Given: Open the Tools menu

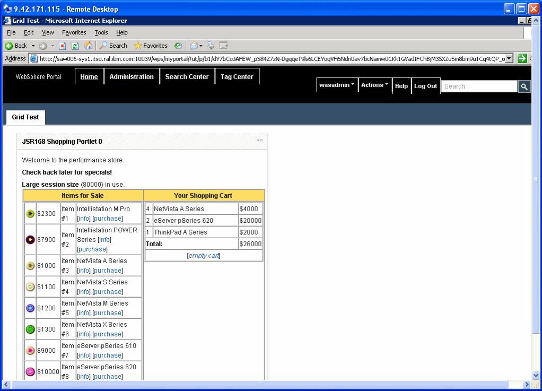Looking at the screenshot, I should coord(101,32).
